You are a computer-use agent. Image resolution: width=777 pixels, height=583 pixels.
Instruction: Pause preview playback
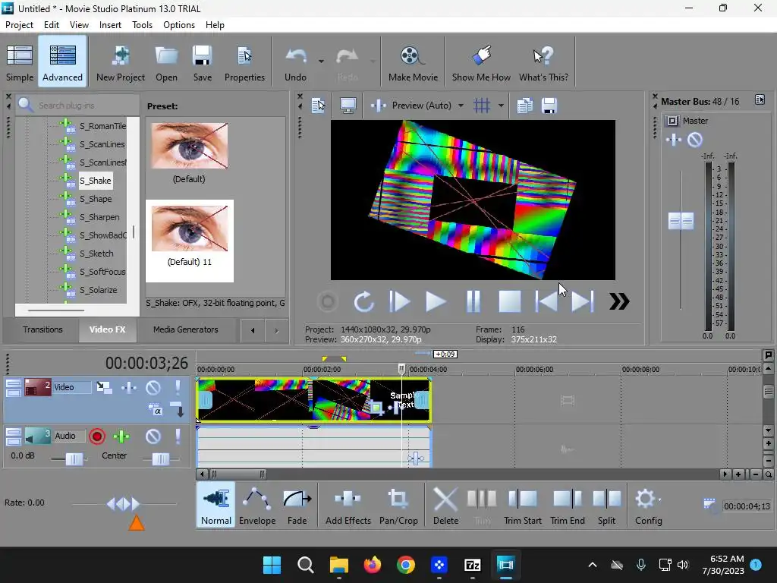[473, 301]
